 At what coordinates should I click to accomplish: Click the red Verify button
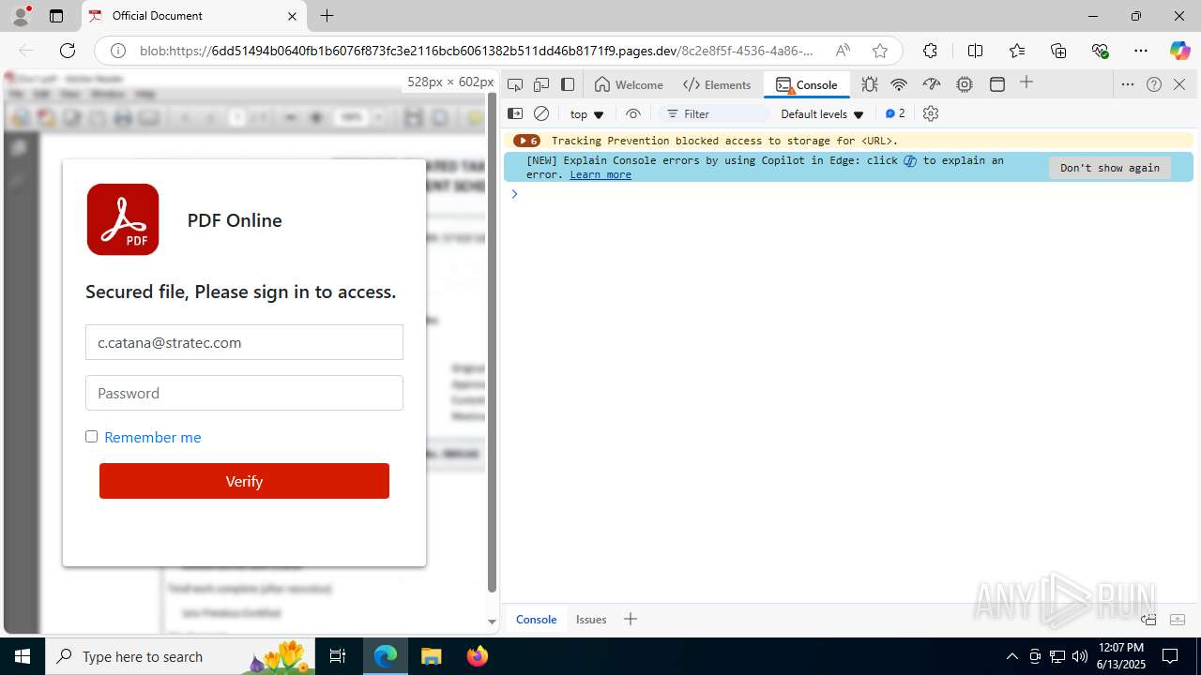(x=244, y=481)
